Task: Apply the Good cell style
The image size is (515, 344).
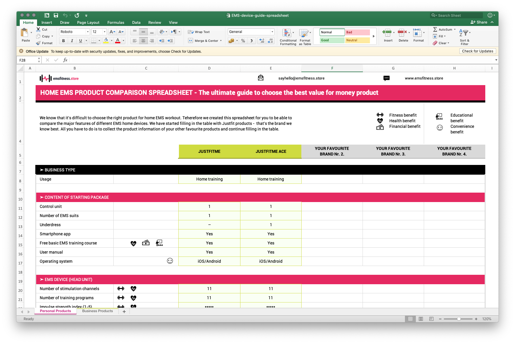Action: pos(332,40)
